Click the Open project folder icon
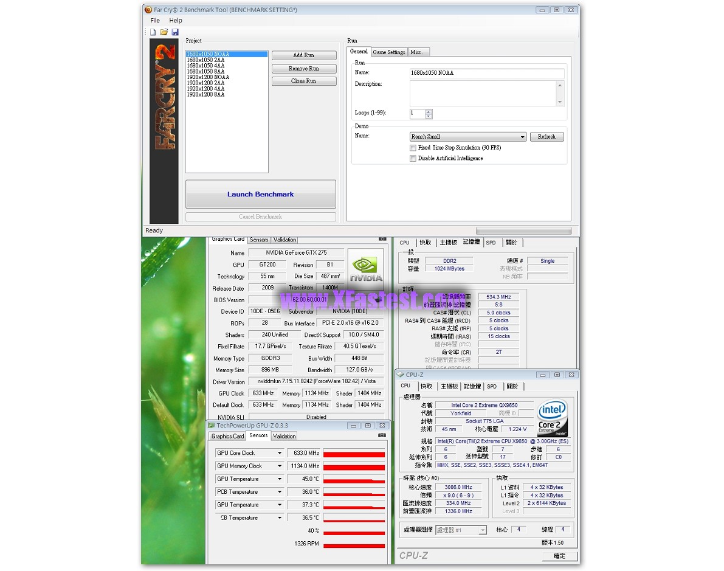The image size is (724, 571). pyautogui.click(x=164, y=32)
